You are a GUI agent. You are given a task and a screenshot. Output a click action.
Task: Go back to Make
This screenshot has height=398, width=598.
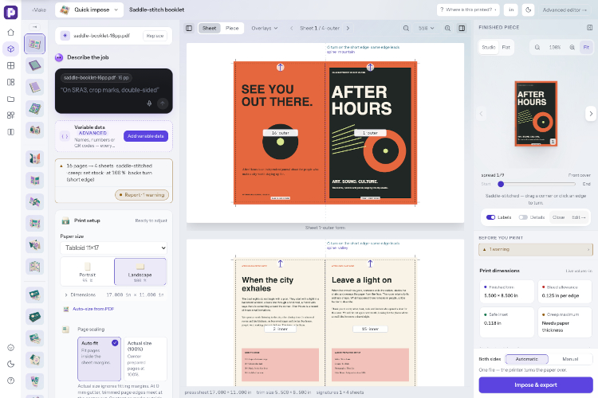39,10
